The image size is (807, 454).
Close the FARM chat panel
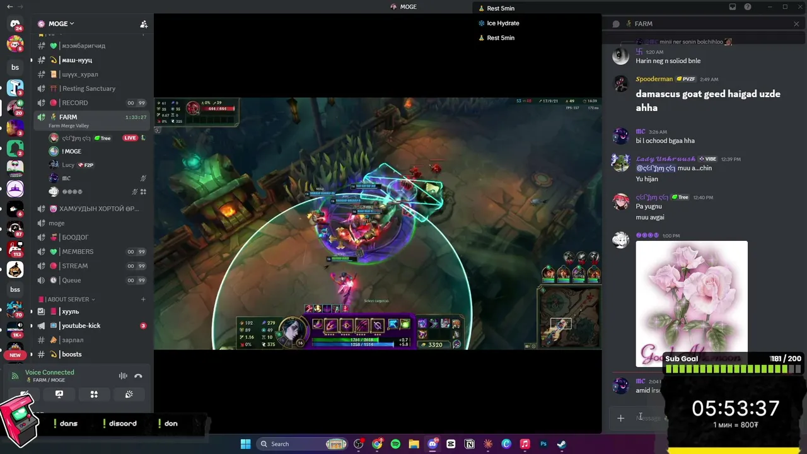tap(796, 24)
